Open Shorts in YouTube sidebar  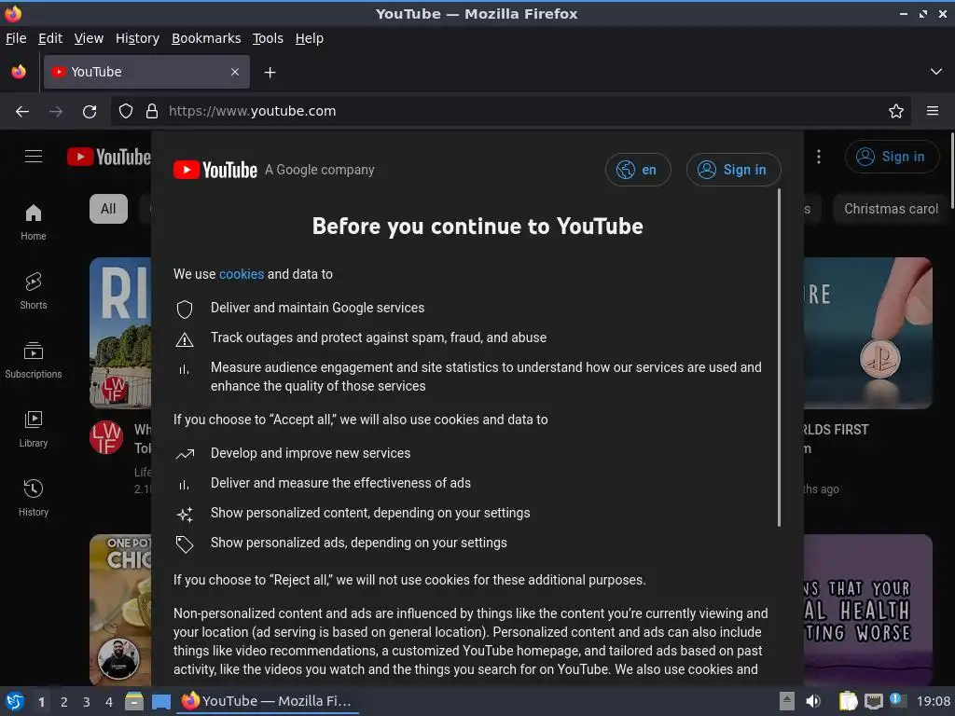pyautogui.click(x=34, y=291)
